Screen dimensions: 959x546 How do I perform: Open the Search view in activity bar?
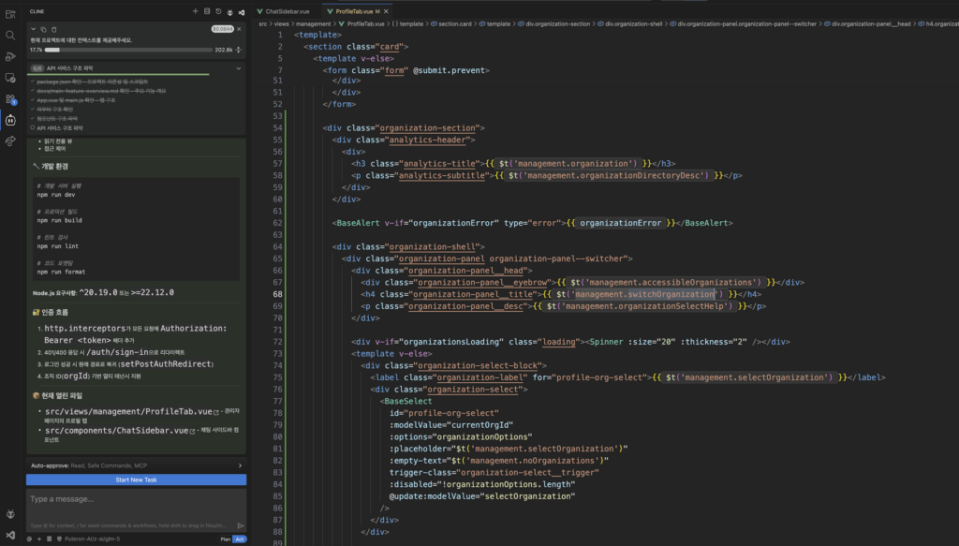[10, 35]
